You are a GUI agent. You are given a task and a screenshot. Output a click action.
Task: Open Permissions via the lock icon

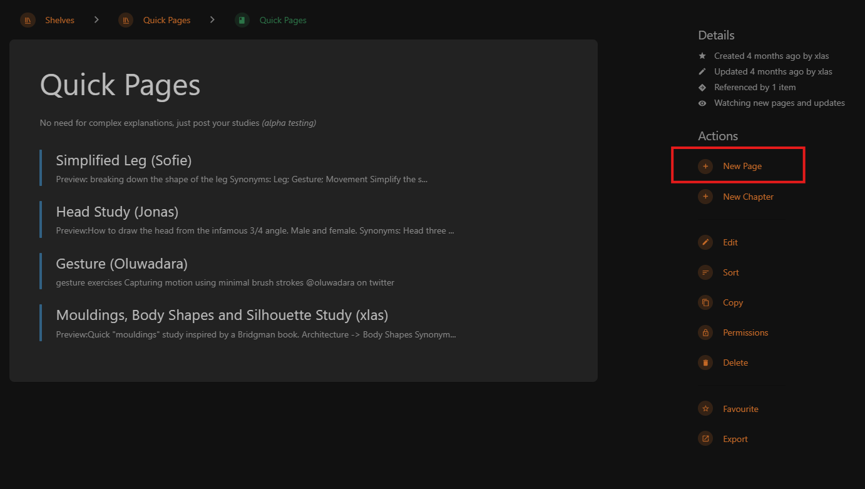click(x=705, y=332)
